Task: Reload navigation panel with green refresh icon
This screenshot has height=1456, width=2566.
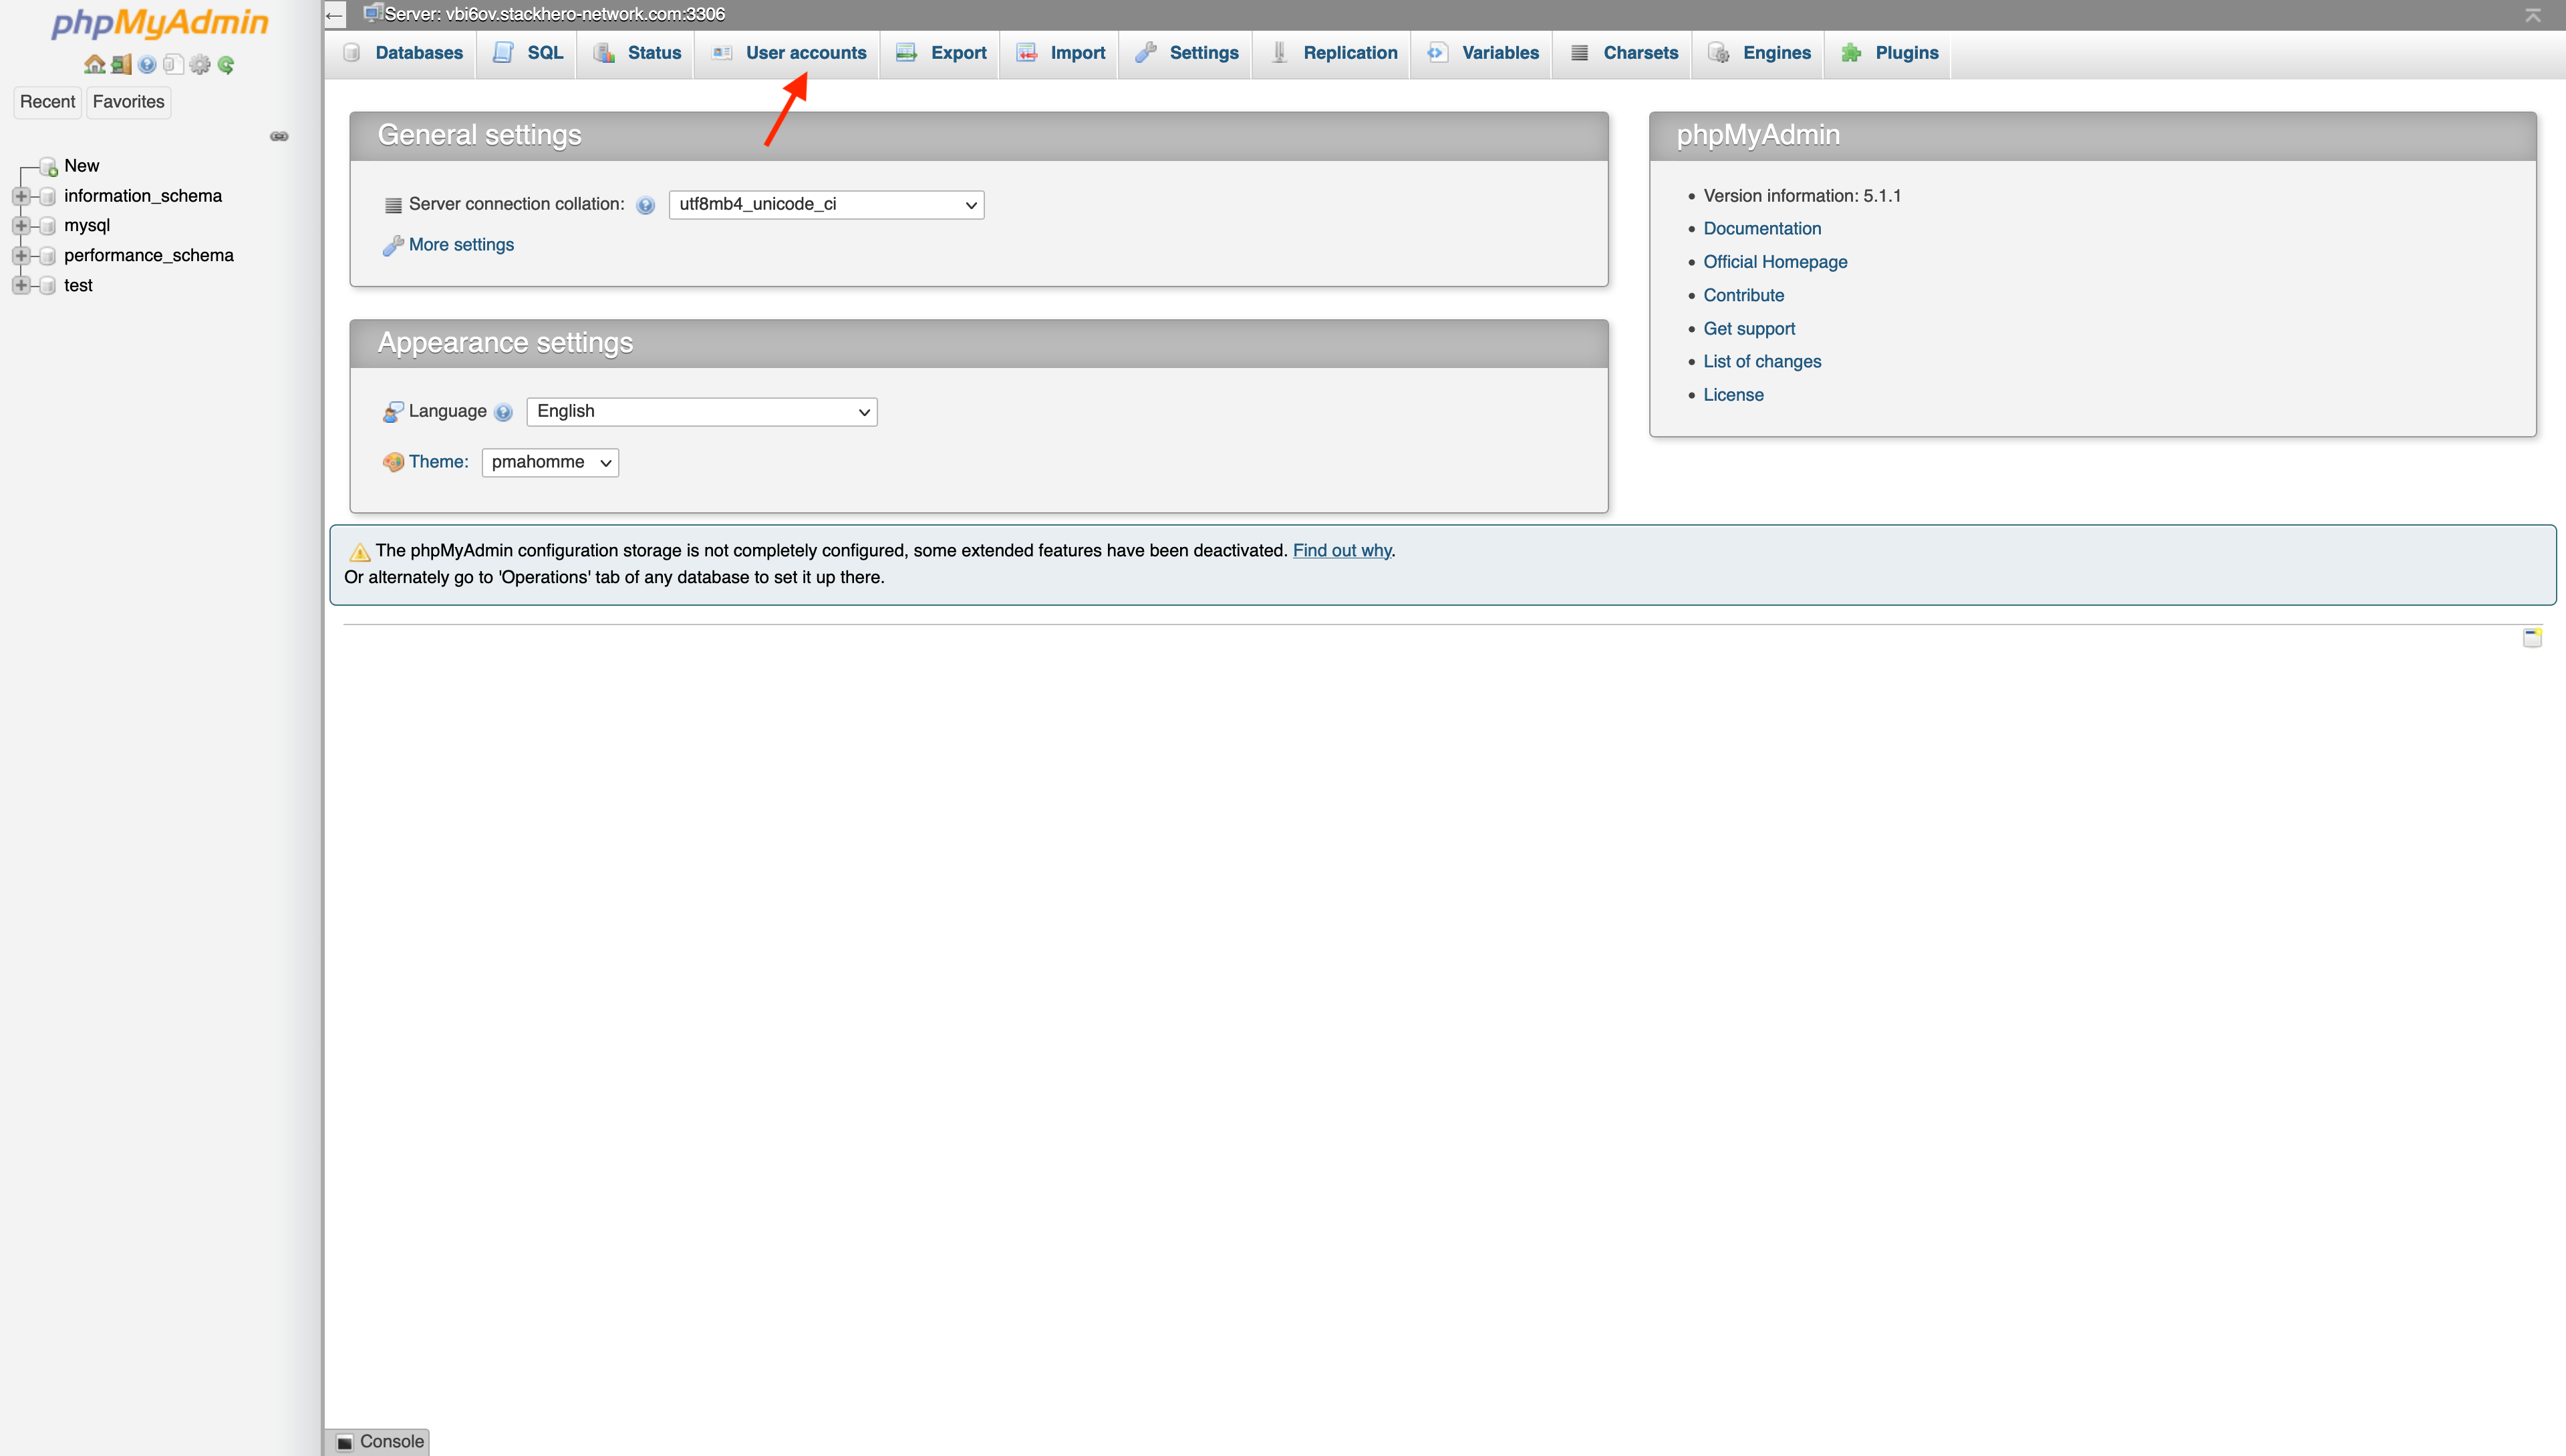Action: (x=226, y=65)
